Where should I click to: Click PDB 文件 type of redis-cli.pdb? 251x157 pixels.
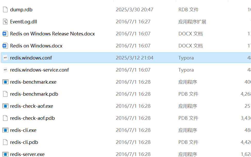tap(188, 142)
